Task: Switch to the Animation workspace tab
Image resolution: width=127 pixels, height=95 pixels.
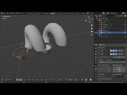Action: click(x=38, y=13)
